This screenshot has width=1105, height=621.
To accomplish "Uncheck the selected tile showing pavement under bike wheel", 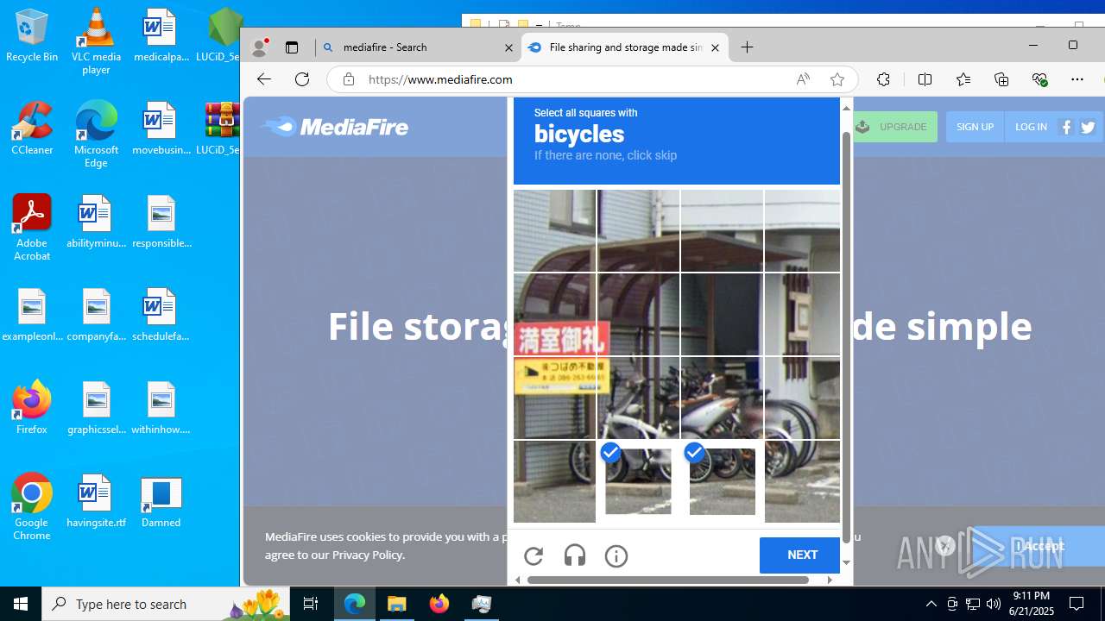I will point(638,481).
